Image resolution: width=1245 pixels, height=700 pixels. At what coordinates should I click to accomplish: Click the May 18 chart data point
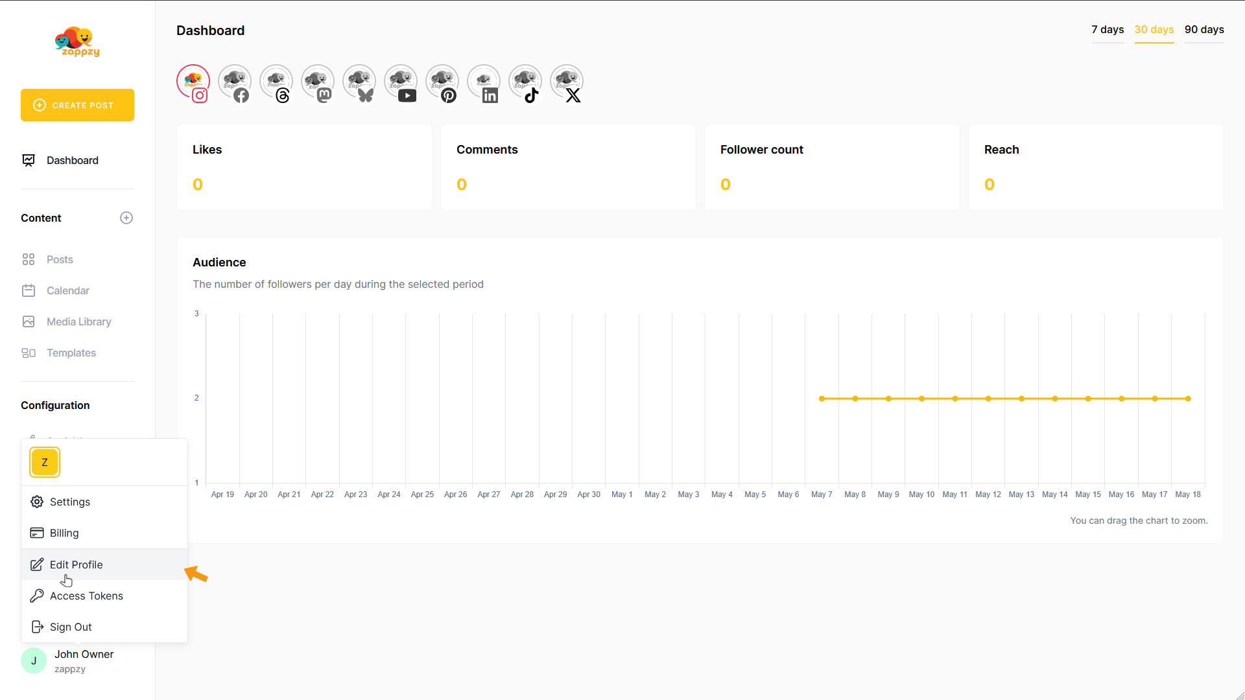click(1188, 399)
